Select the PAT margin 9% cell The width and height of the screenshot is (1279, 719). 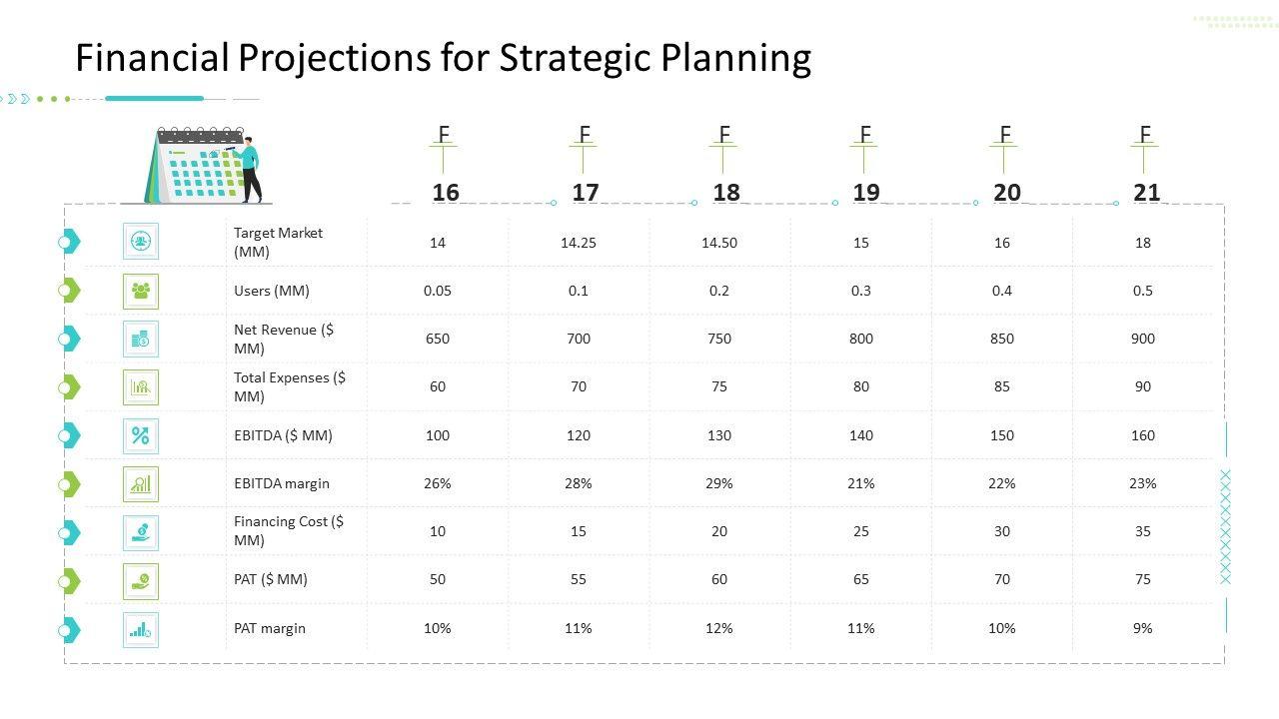click(x=1143, y=628)
